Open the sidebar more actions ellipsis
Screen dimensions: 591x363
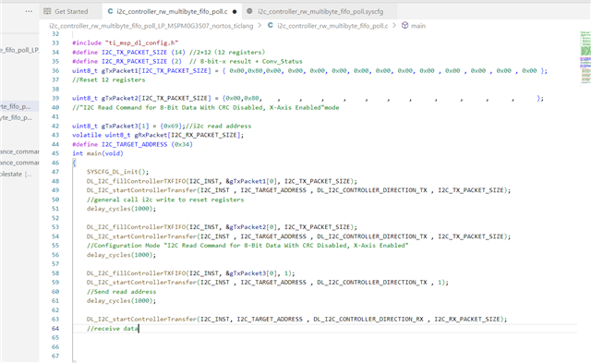29,11
